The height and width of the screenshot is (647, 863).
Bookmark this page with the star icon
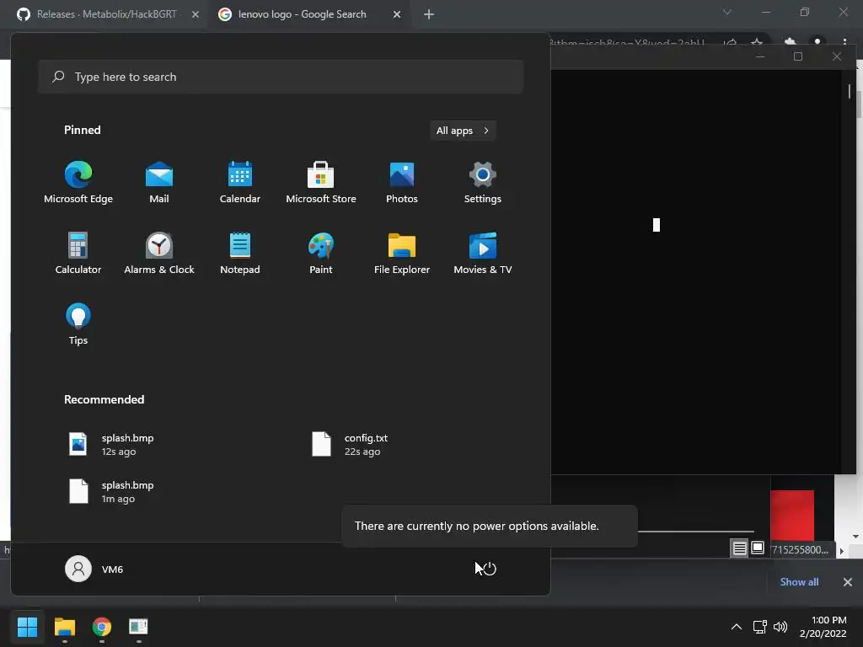point(757,42)
